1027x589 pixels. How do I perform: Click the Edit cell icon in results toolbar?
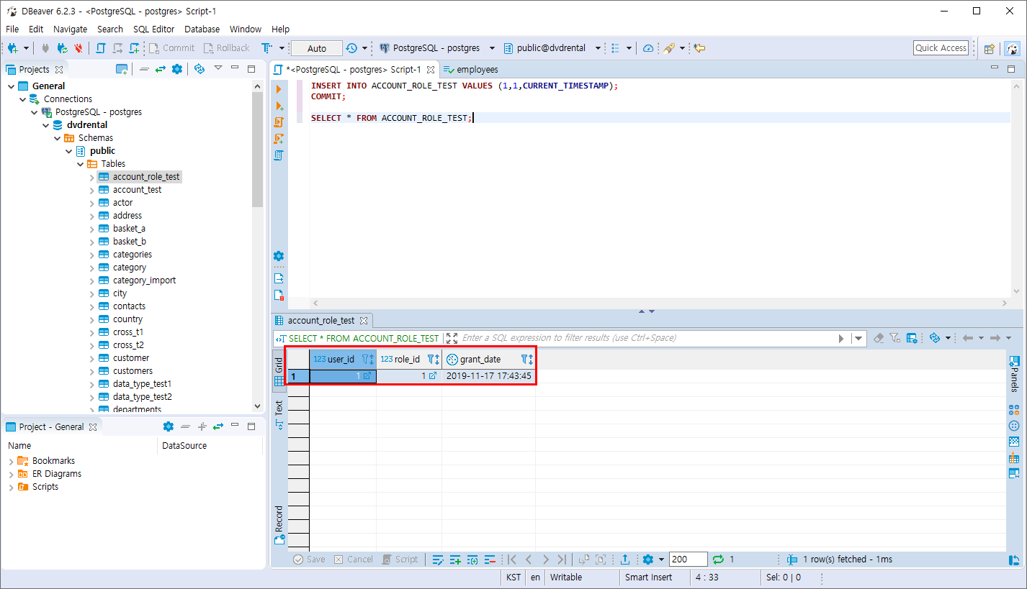point(438,560)
